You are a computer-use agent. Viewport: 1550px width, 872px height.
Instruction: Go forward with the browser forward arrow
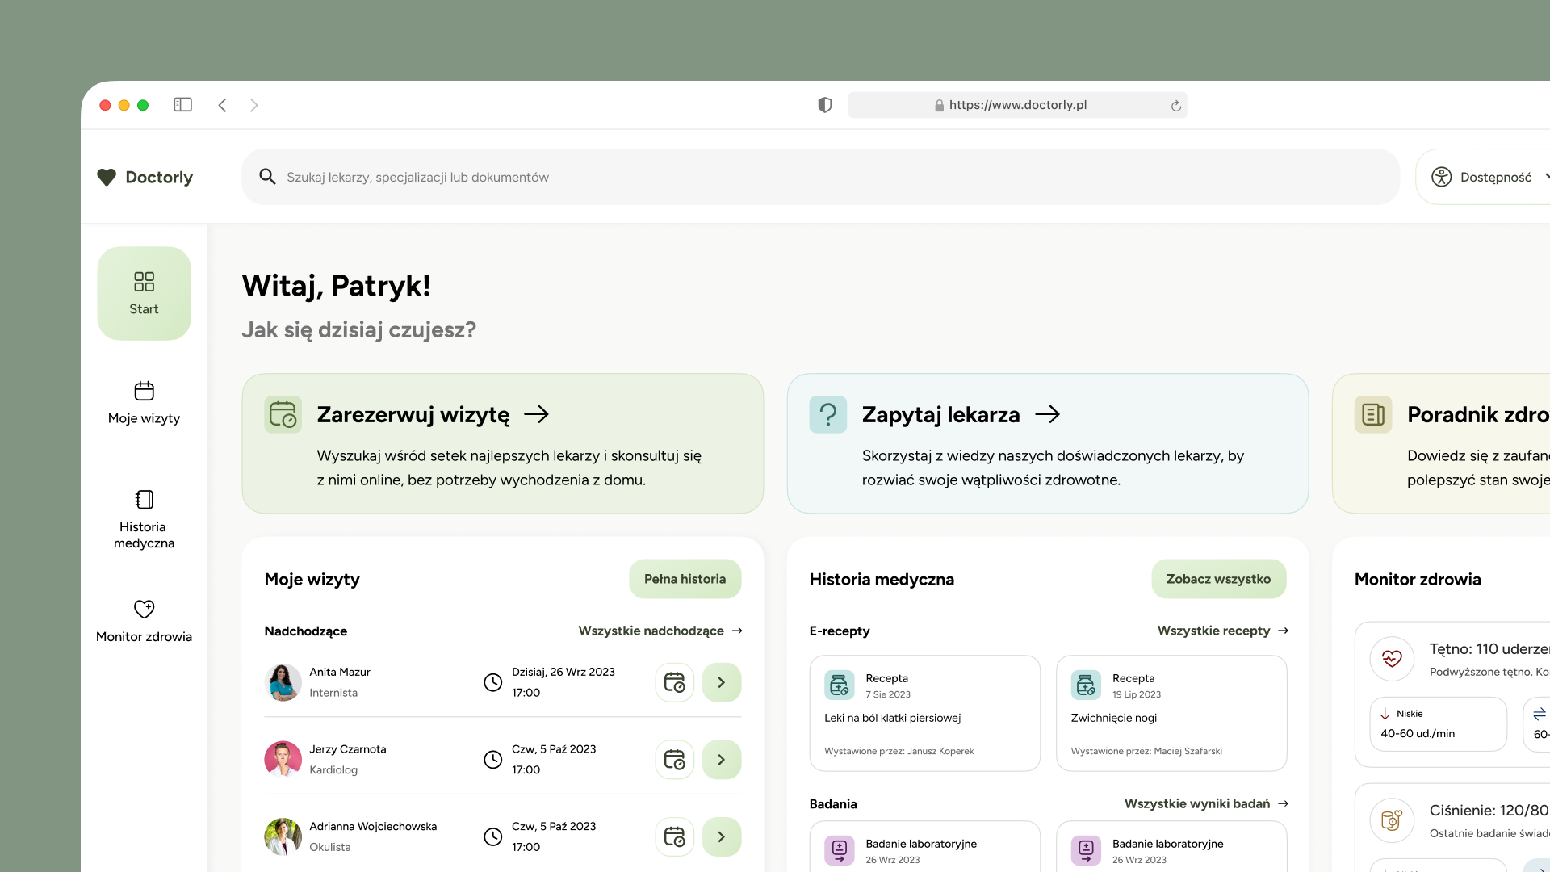pyautogui.click(x=253, y=105)
